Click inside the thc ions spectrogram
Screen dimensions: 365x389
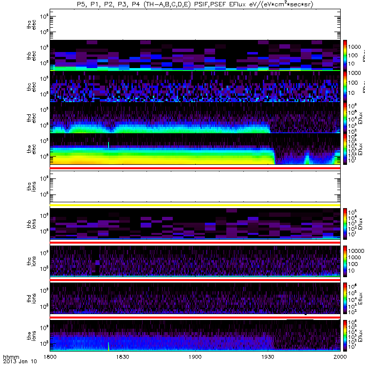click(x=195, y=261)
